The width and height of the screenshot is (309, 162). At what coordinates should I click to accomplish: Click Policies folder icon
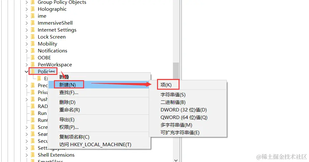(x=33, y=71)
